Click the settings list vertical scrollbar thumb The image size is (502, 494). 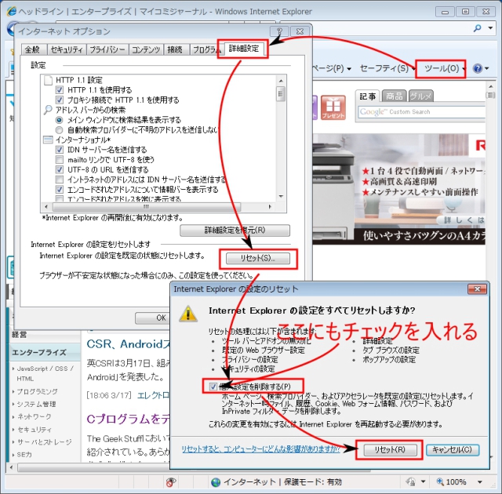[x=281, y=94]
